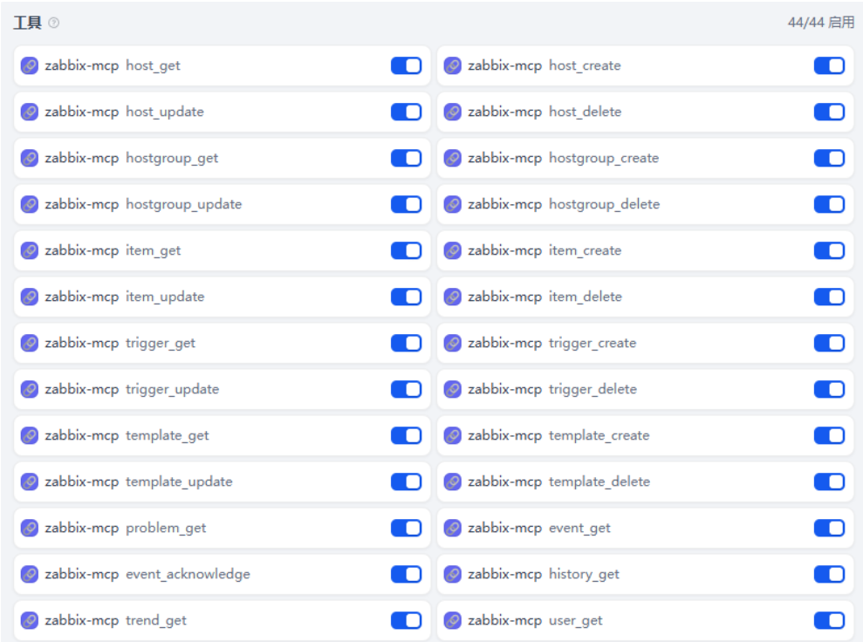Switch off event_acknowledge toggle

406,574
